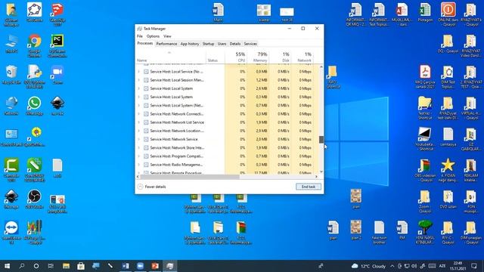This screenshot has width=484, height=272.
Task: Expand Service Host: Network Service row
Action: click(x=138, y=139)
